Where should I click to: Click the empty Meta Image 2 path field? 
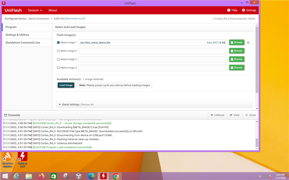click(x=153, y=51)
